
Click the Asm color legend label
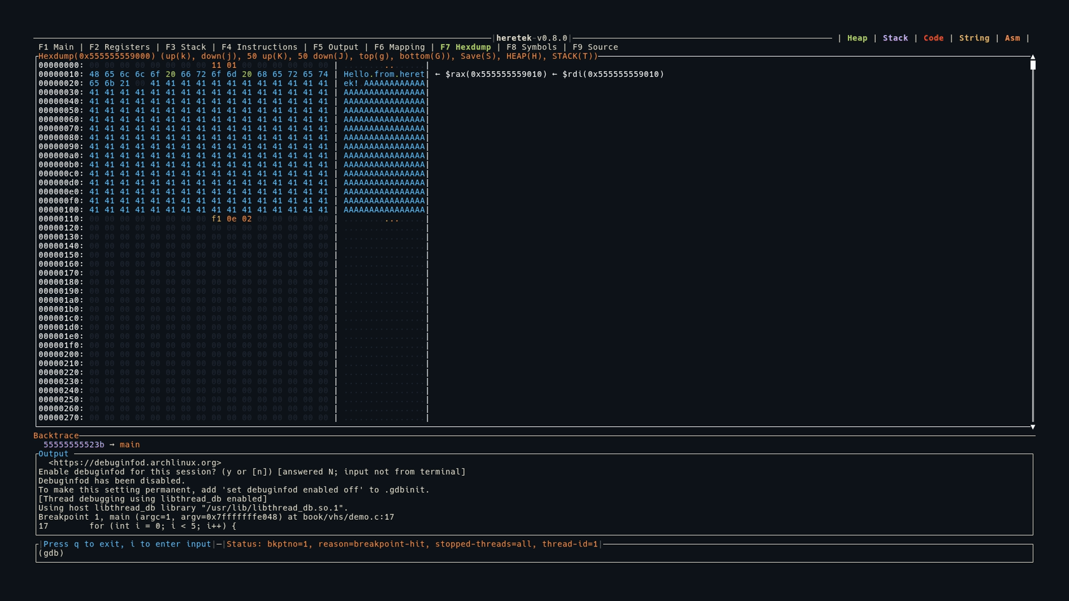pos(1012,38)
